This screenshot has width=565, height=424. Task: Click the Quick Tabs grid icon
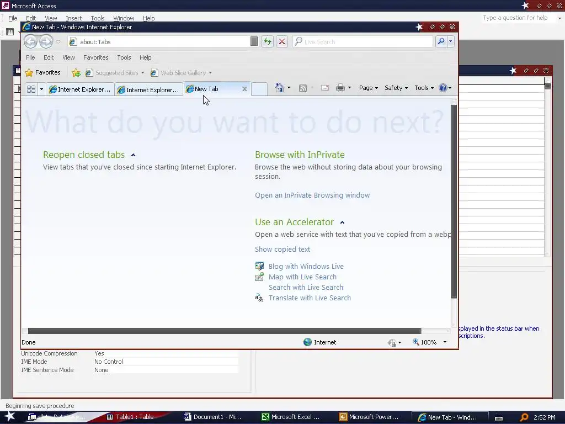[x=31, y=89]
